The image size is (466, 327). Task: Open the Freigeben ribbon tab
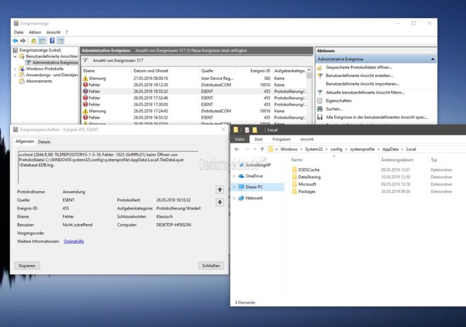point(281,139)
